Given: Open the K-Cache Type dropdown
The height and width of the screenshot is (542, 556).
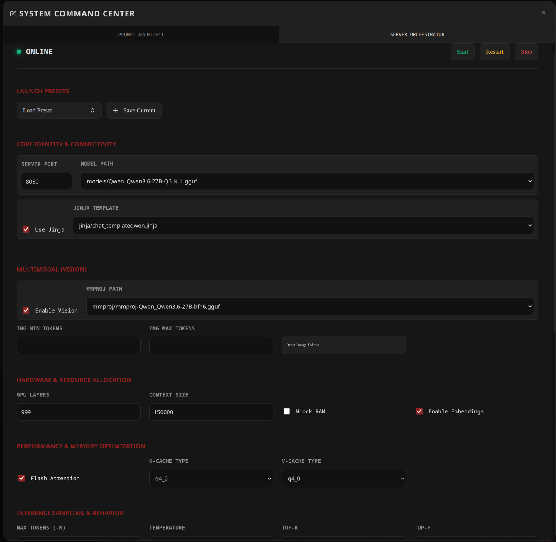Looking at the screenshot, I should point(211,478).
